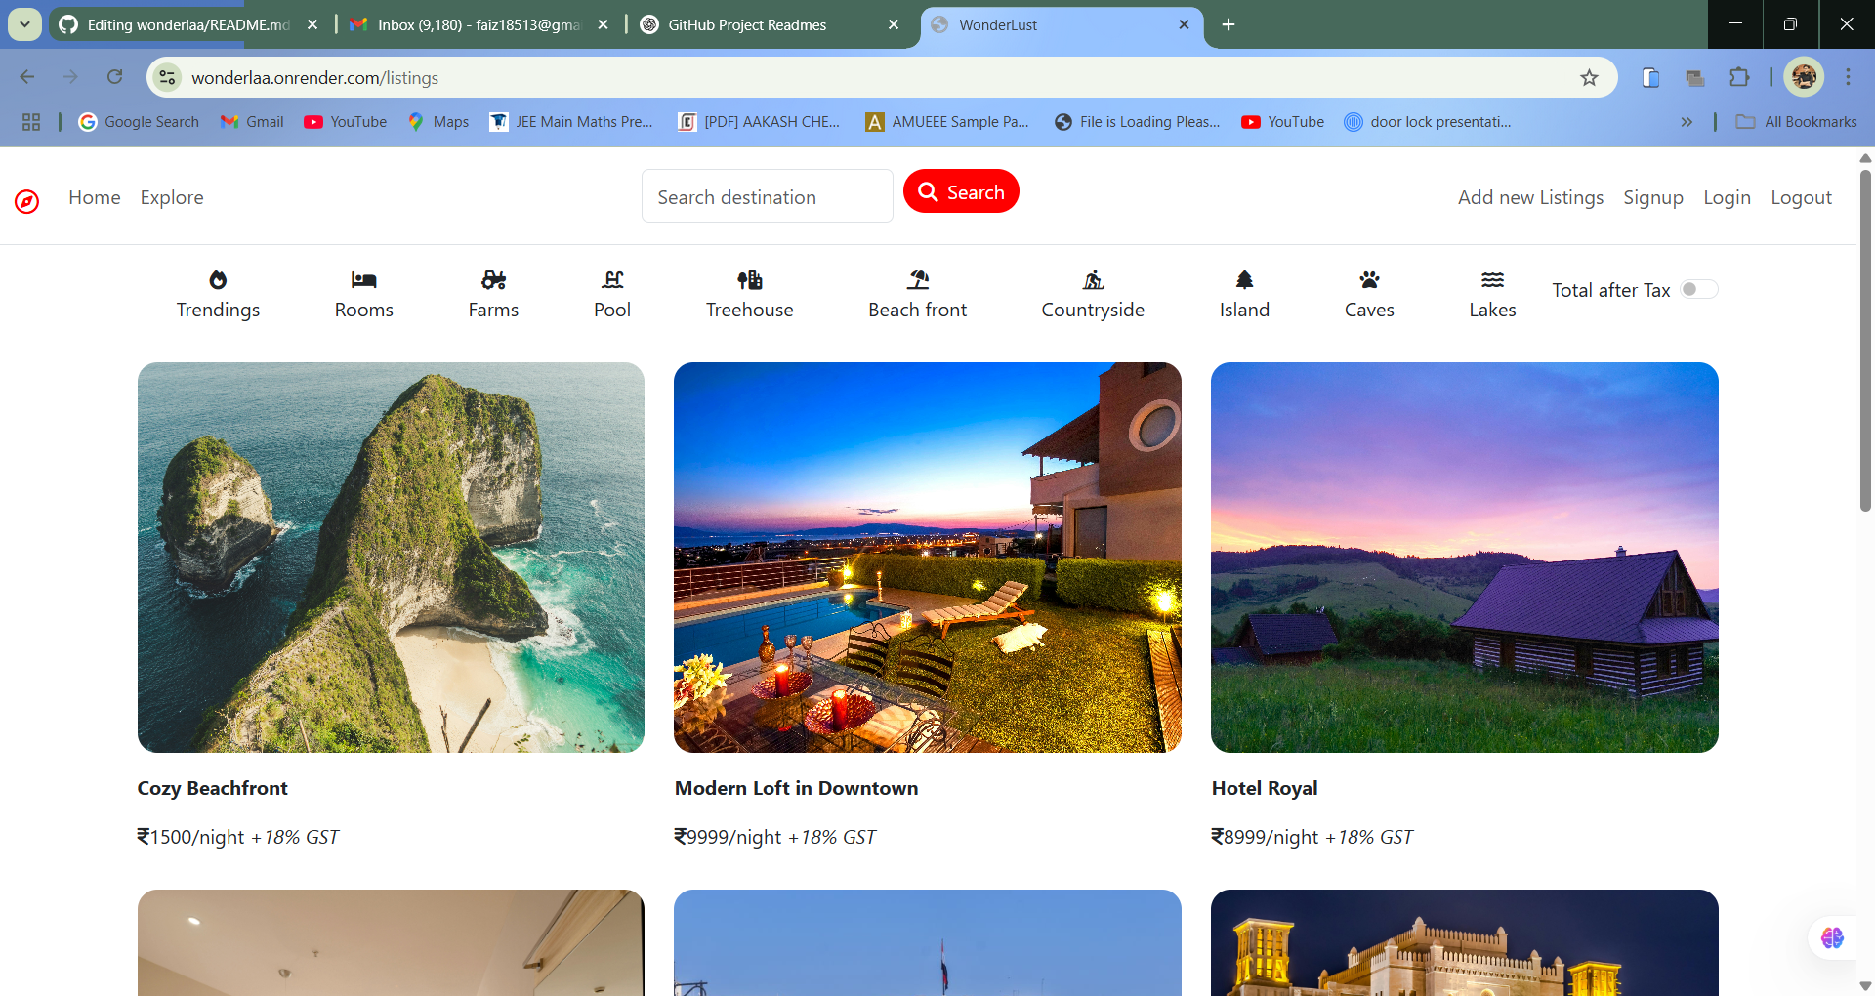
Task: Open the Chrome profile avatar
Action: [1804, 77]
